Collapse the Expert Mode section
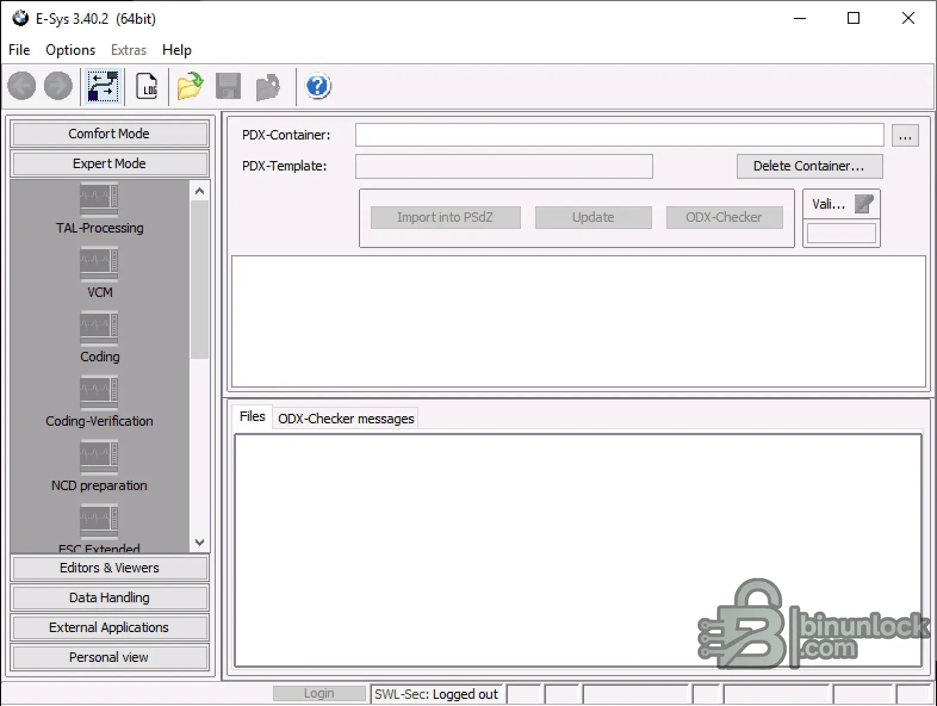The height and width of the screenshot is (706, 937). pyautogui.click(x=109, y=163)
